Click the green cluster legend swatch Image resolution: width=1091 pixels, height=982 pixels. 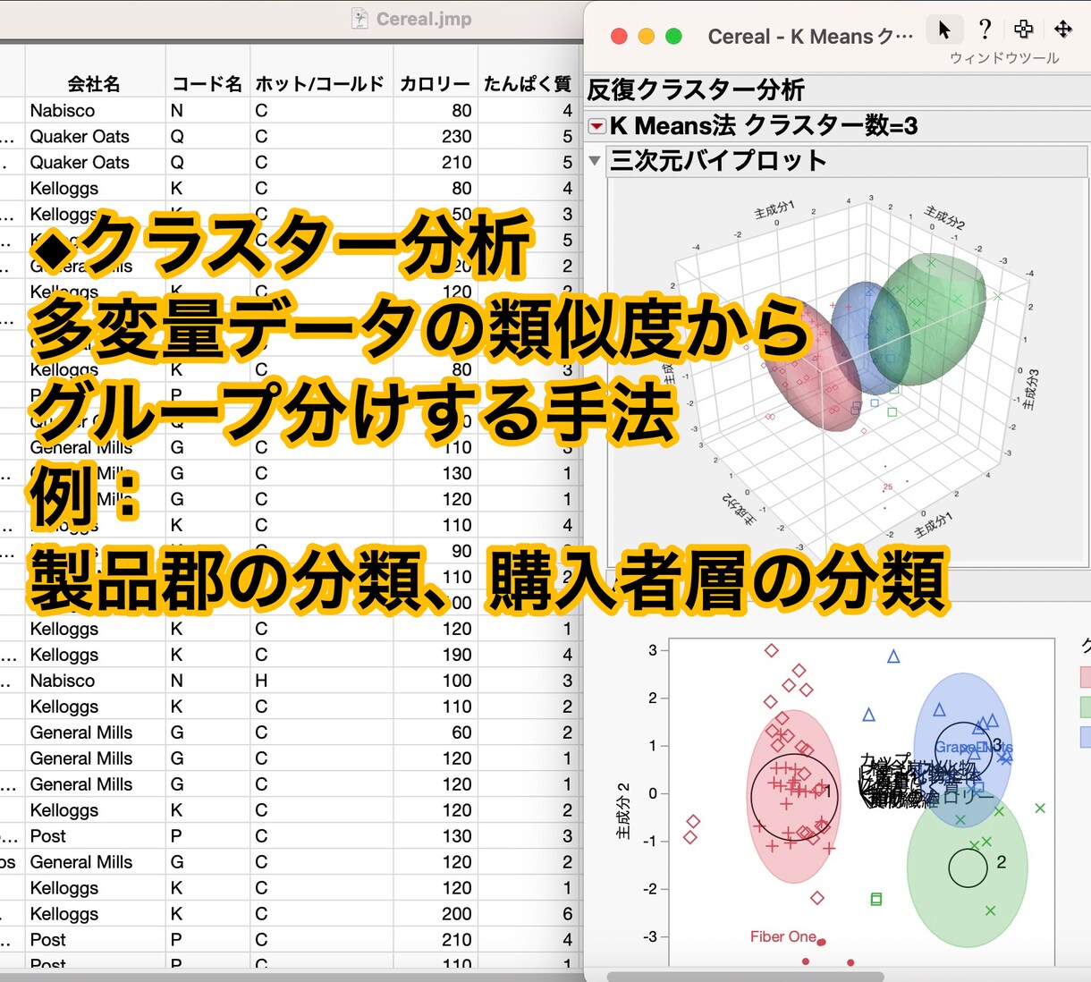click(x=1086, y=707)
